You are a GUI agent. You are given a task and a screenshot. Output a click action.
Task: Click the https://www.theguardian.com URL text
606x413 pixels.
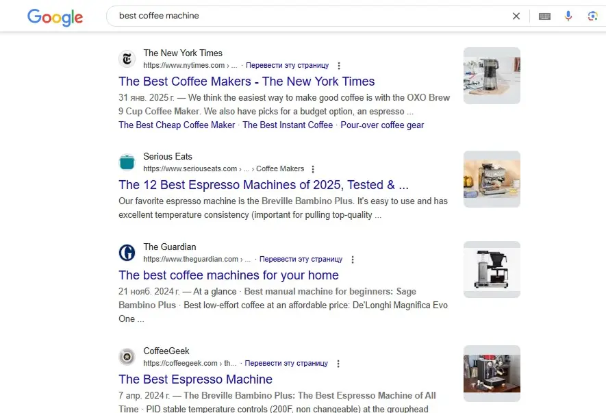pos(191,259)
